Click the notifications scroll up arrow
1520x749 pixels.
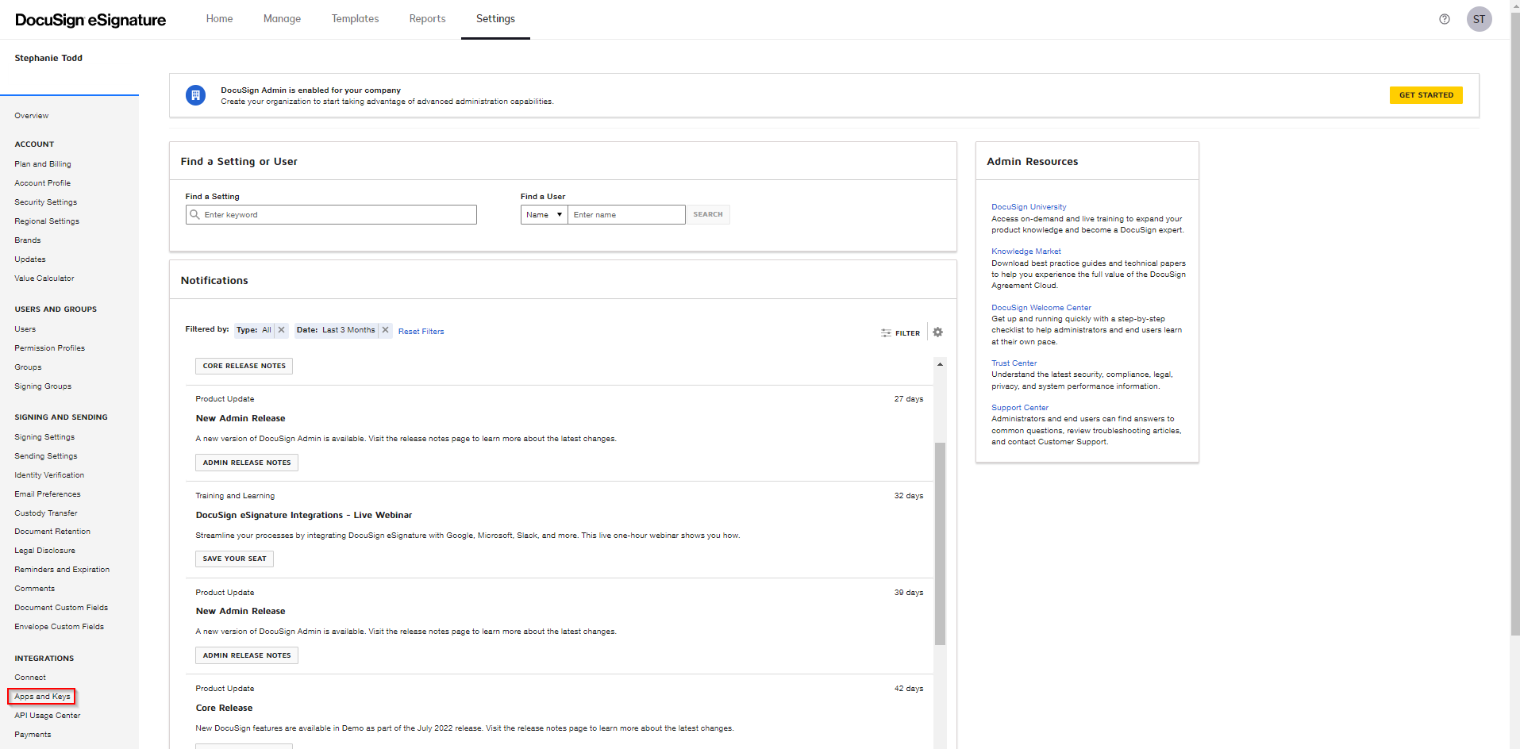(x=940, y=364)
